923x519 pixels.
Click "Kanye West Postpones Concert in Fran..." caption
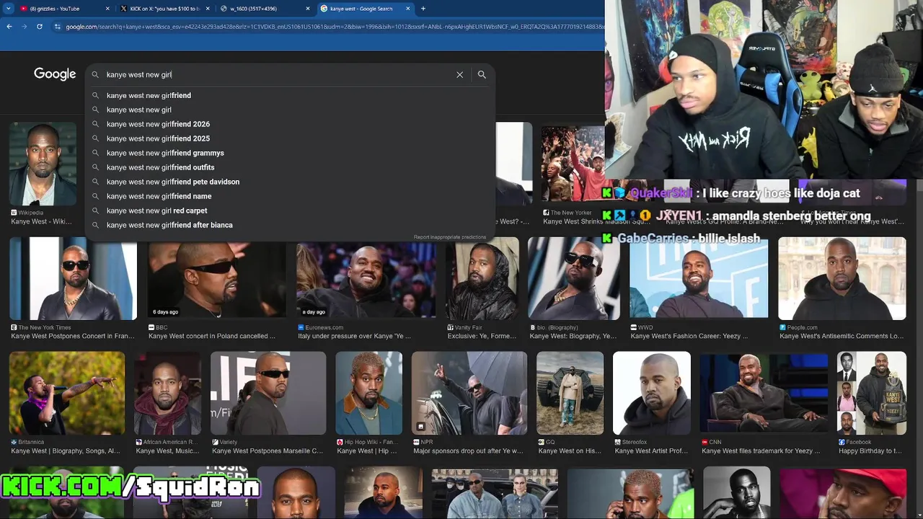click(x=72, y=336)
